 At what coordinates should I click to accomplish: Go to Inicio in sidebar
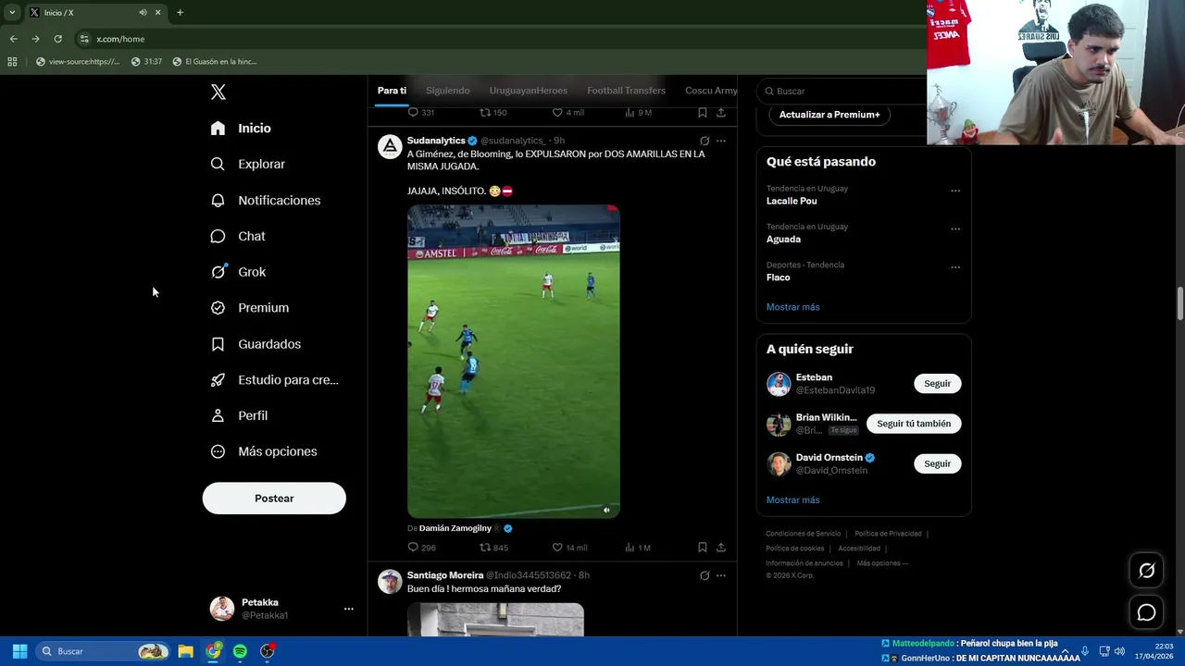[x=241, y=128]
